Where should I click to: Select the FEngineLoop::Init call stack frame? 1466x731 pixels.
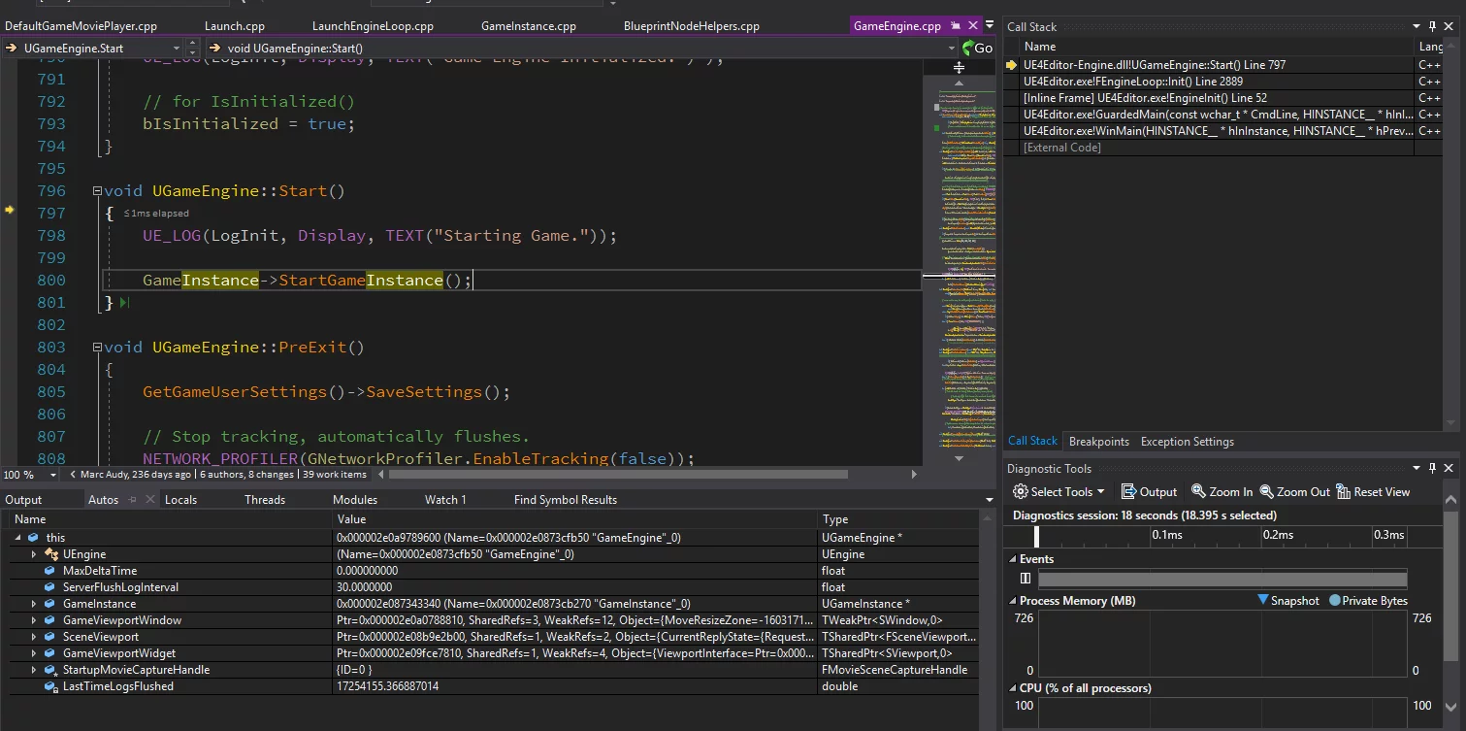coord(1132,82)
